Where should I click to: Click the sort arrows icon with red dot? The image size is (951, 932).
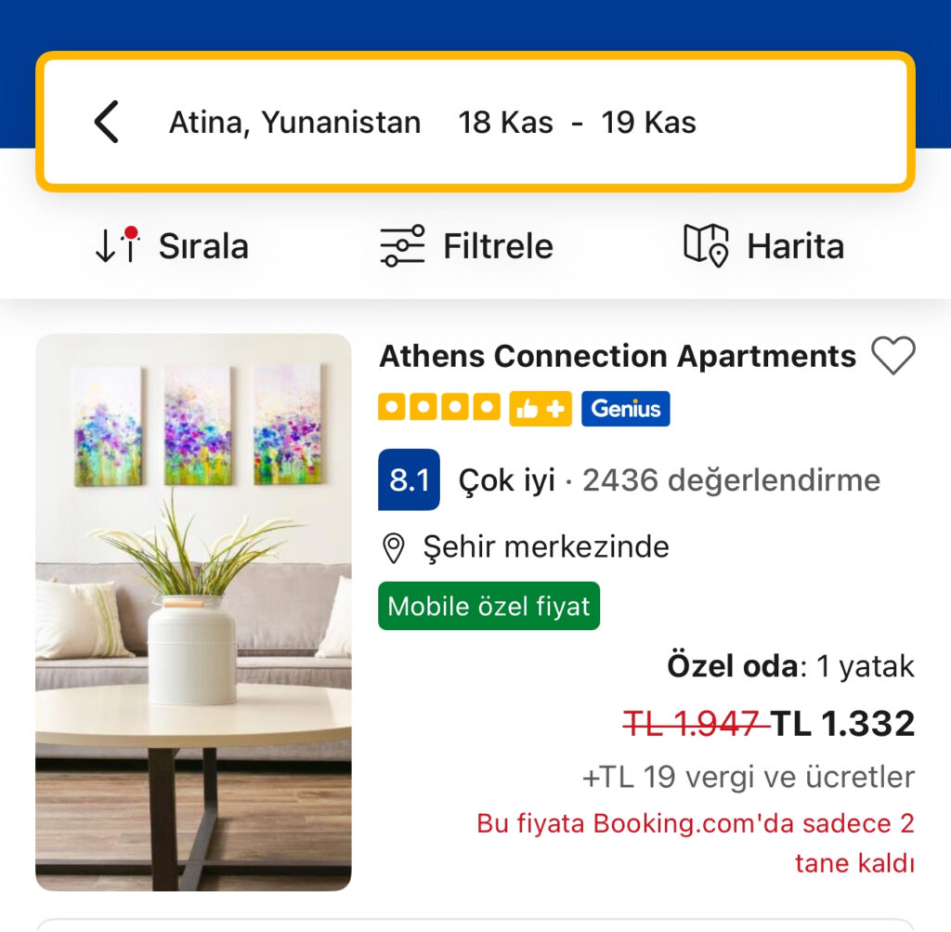click(118, 245)
